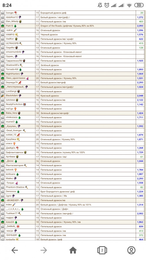The width and height of the screenshot is (146, 260).
Task: Click the orange key icon after Ind1go
Action: pos(15,109)
